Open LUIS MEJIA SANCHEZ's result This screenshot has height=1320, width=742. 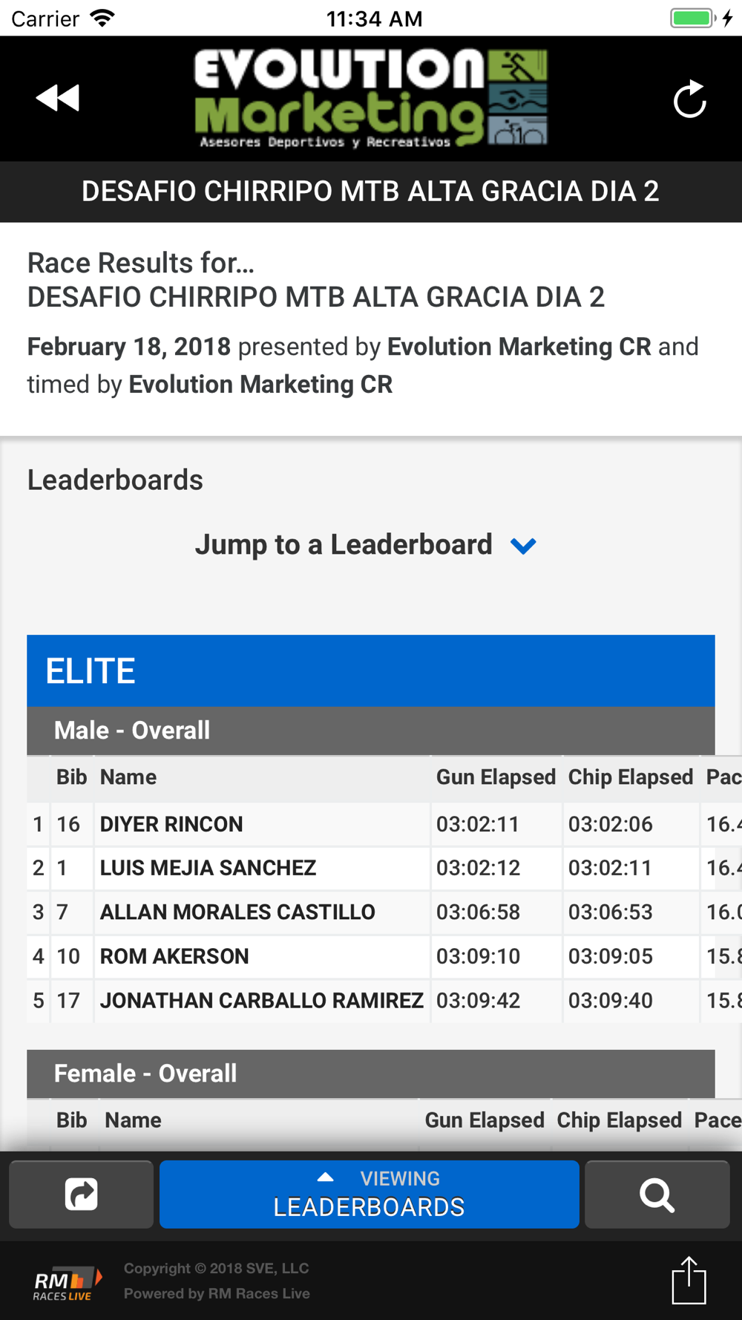click(208, 868)
